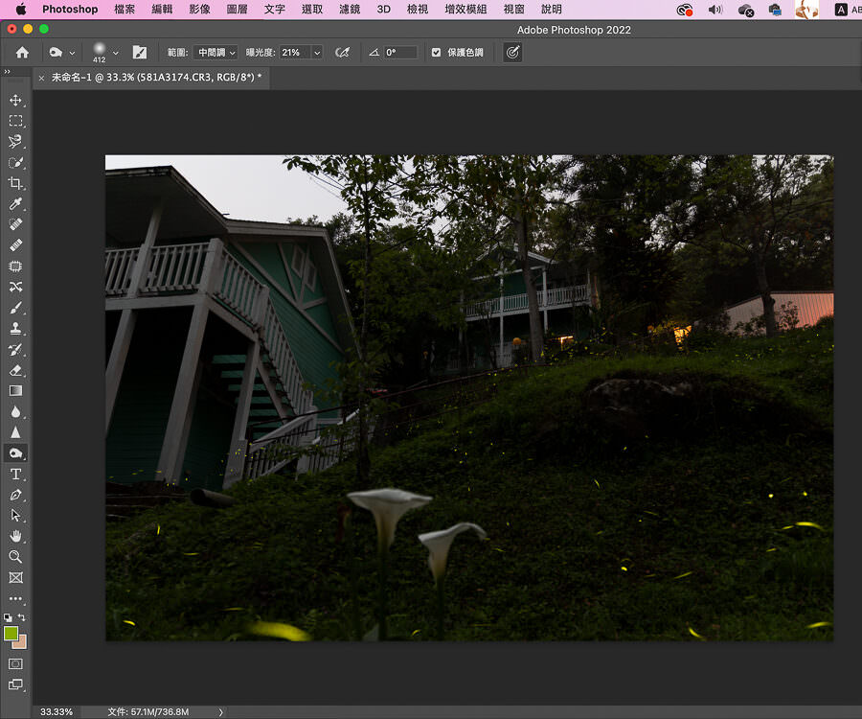Swap foreground and background colors
The height and width of the screenshot is (719, 862).
pyautogui.click(x=21, y=617)
